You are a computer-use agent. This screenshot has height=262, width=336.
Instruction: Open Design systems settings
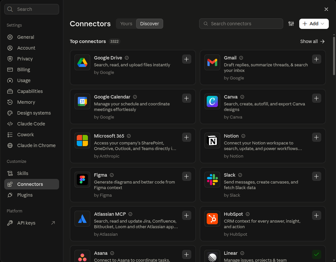pos(31,113)
